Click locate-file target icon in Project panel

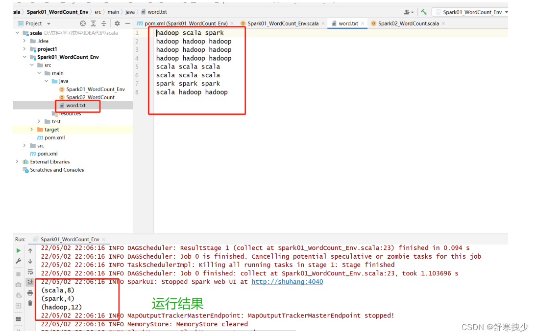pos(83,23)
